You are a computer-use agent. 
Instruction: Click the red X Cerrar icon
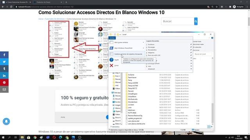point(111,65)
